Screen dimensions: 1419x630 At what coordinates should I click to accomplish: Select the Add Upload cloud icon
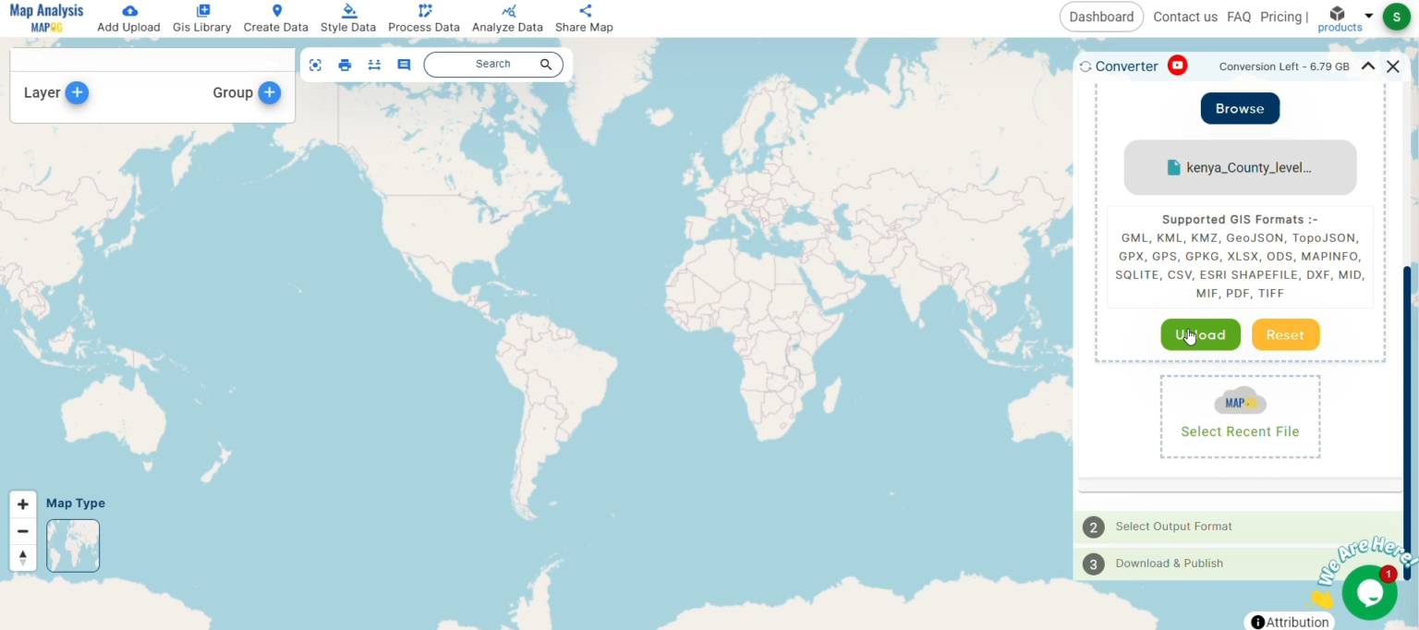(x=128, y=9)
